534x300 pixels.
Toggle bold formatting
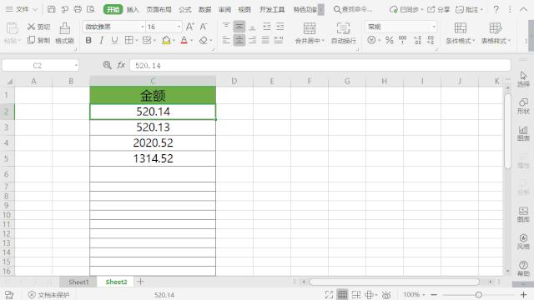click(88, 40)
